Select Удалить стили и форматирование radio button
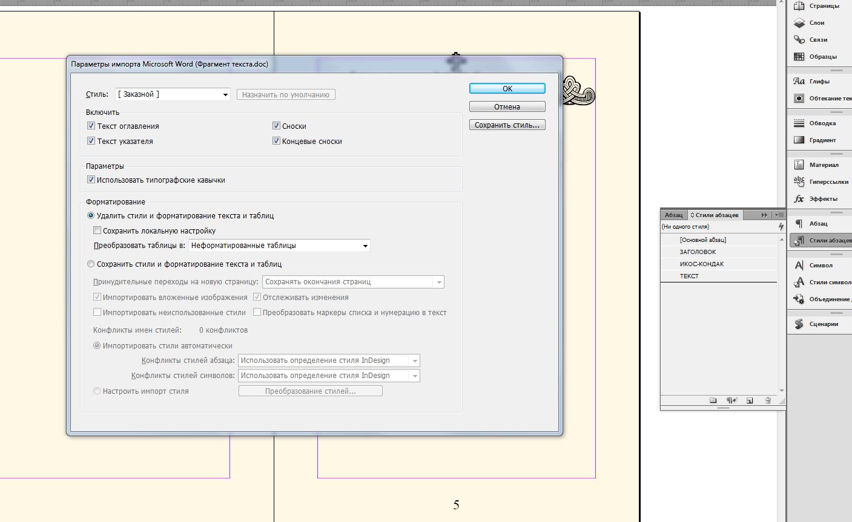Screen dimensions: 852x522 tap(91, 215)
